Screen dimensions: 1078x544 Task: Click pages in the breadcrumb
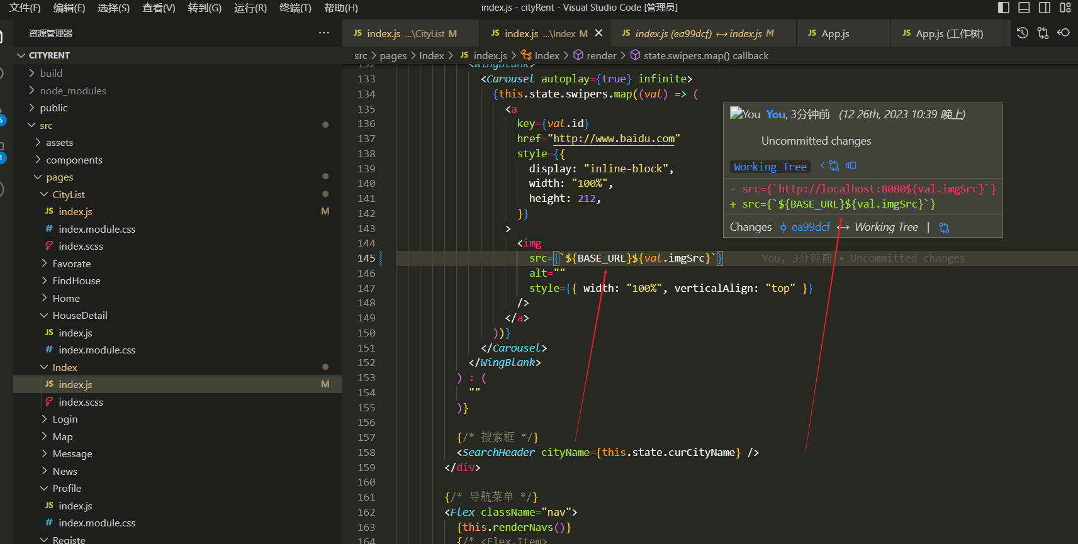393,55
